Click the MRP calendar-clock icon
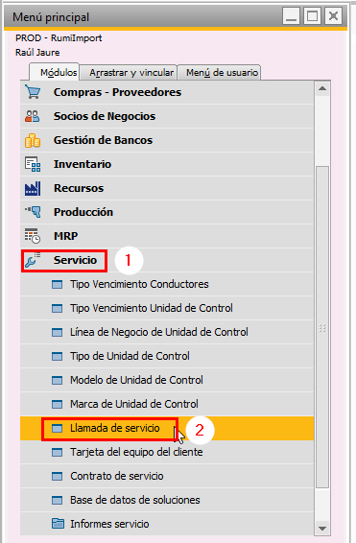The image size is (356, 543). pyautogui.click(x=33, y=236)
